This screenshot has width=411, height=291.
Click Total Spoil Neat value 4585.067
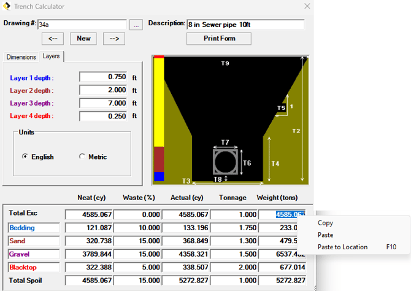coord(89,281)
